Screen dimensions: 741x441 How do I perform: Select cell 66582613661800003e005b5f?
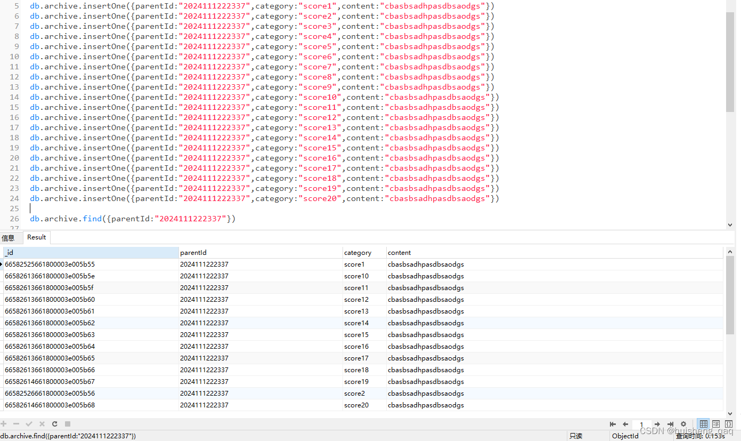point(91,288)
